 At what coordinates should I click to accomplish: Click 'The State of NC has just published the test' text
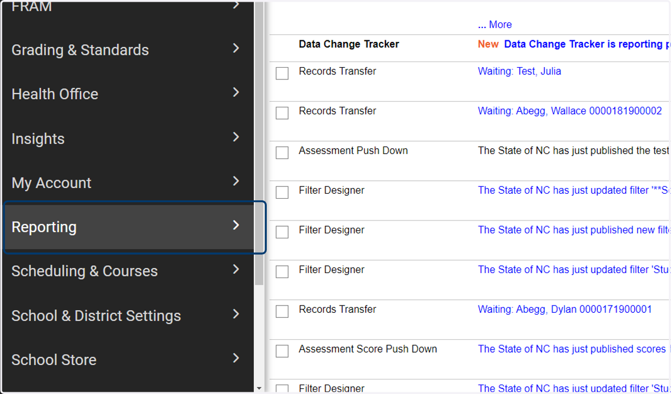click(574, 151)
